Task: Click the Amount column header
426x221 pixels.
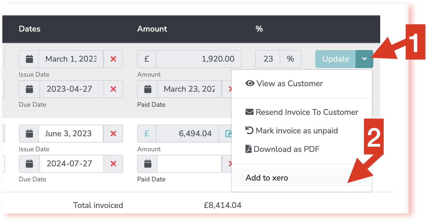Action: coord(152,29)
